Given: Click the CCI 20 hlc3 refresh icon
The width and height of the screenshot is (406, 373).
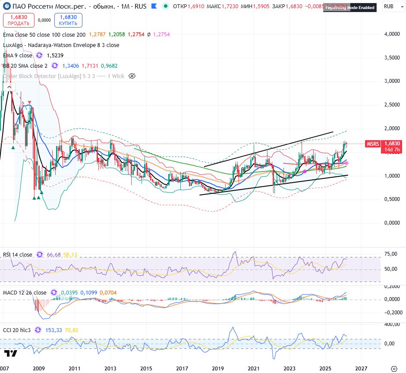Looking at the screenshot, I should pos(38,330).
